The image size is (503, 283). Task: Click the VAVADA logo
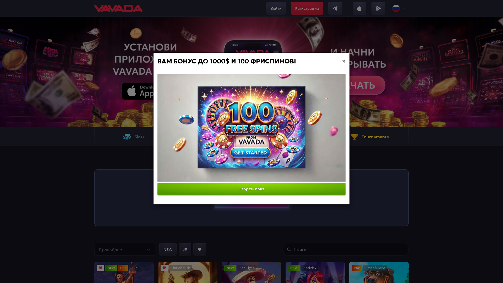(118, 8)
